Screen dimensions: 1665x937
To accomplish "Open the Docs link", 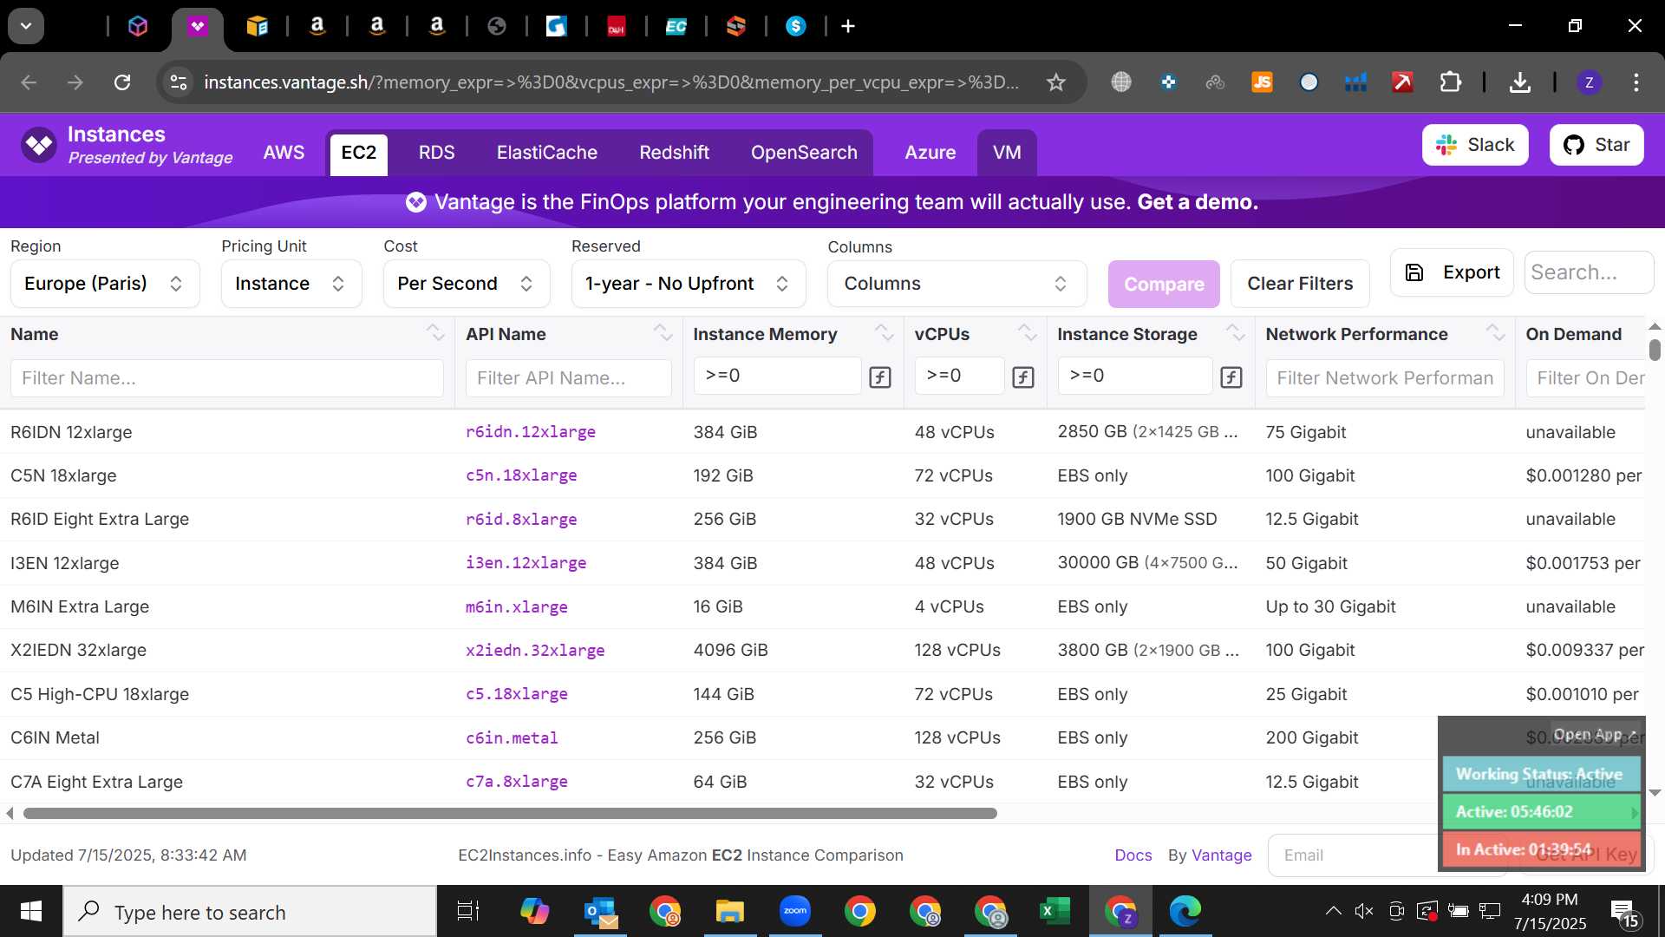I will click(1133, 855).
